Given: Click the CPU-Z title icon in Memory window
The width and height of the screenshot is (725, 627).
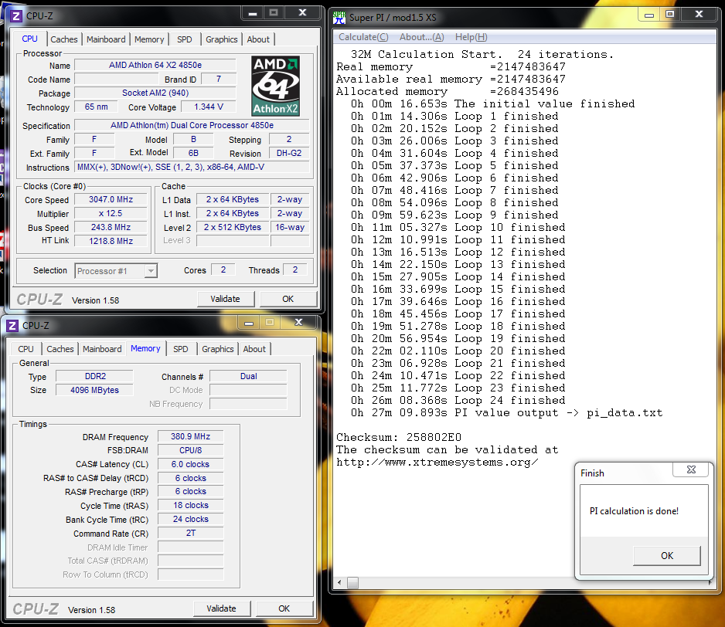Looking at the screenshot, I should (x=12, y=326).
